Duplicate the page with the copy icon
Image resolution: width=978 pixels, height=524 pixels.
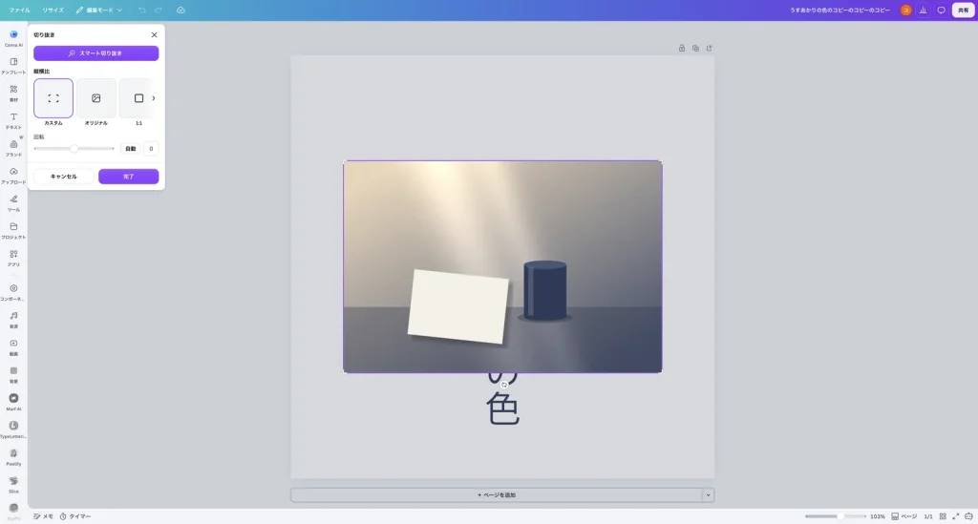click(x=695, y=48)
